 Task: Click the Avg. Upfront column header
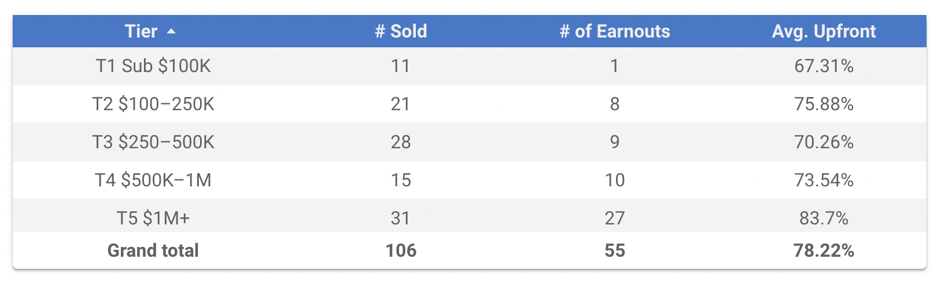click(824, 32)
